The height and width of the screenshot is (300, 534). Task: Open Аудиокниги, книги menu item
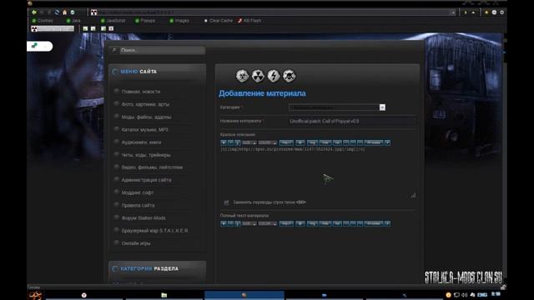pos(141,142)
